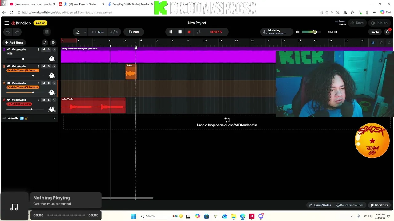Screen dimensions: 394x221
Task: Arm track 01 microphone icon
Action: coord(4,49)
